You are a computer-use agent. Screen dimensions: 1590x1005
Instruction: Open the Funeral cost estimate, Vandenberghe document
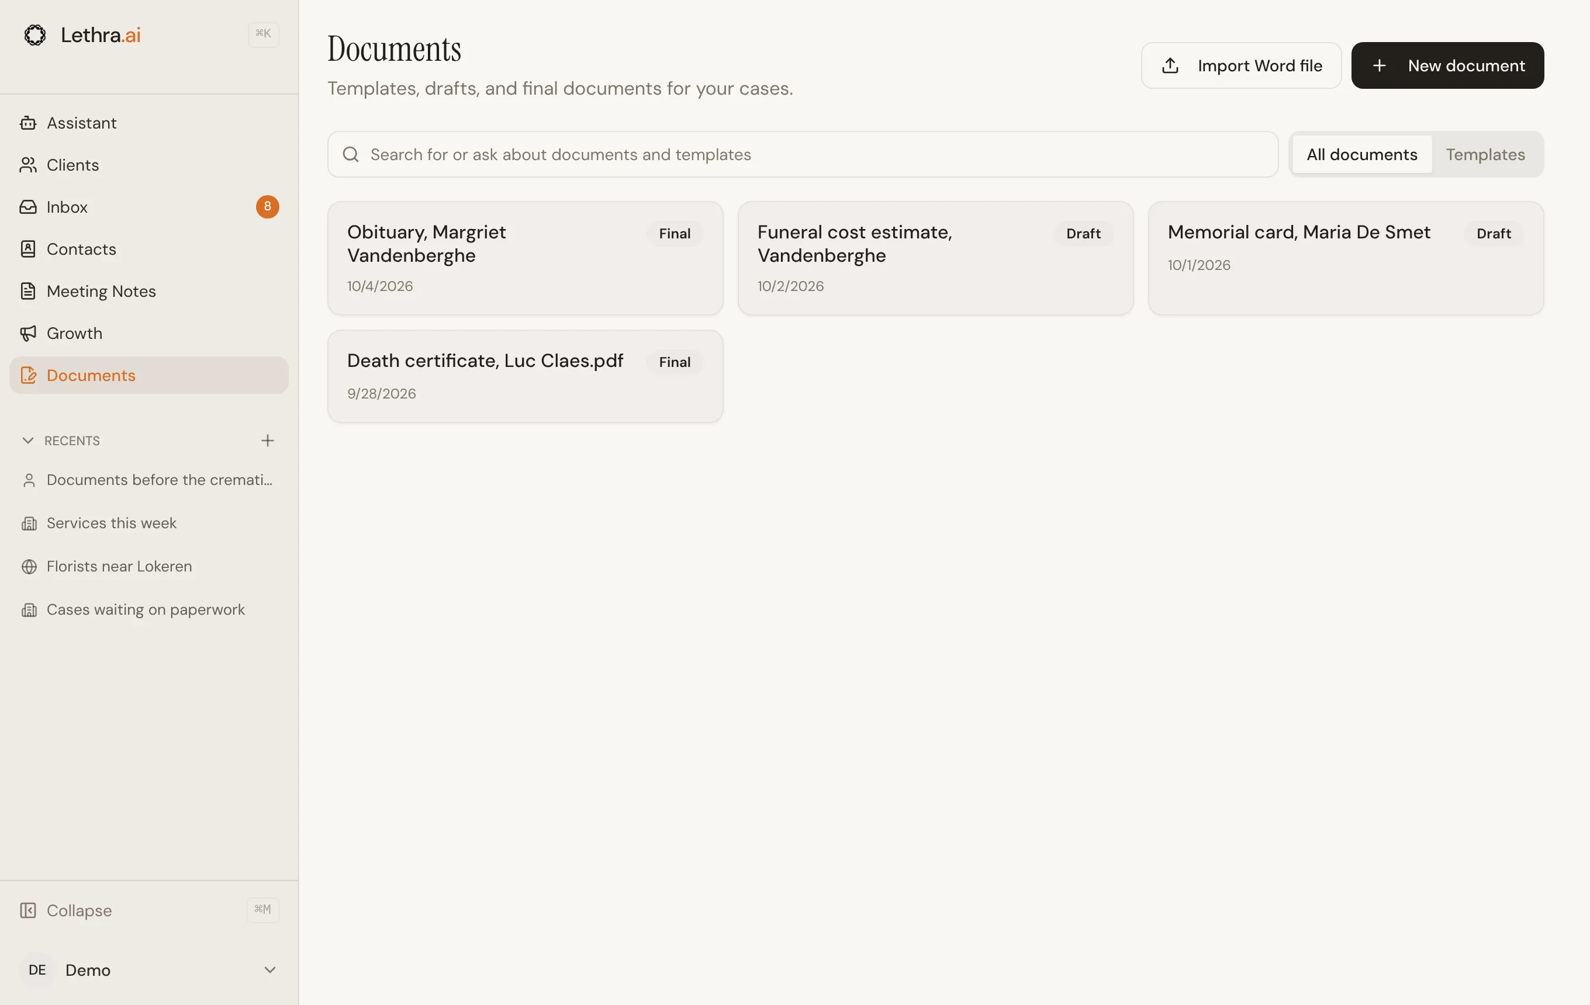pos(936,258)
